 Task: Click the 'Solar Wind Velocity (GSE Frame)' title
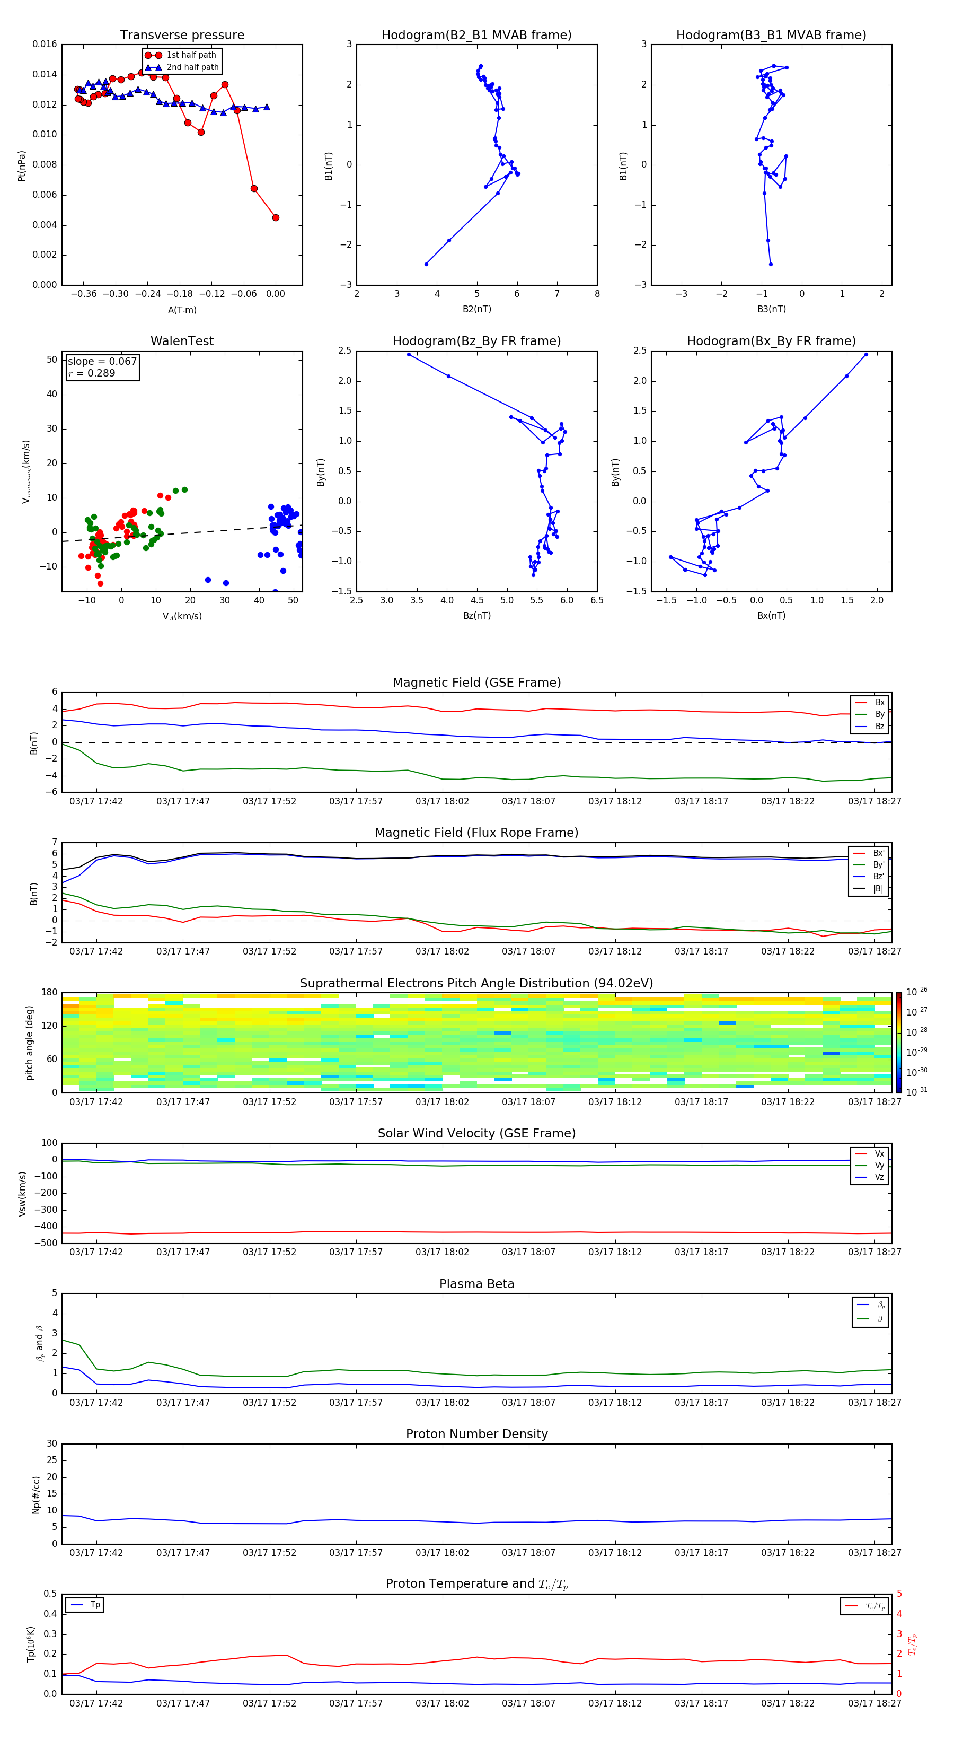pyautogui.click(x=476, y=1134)
